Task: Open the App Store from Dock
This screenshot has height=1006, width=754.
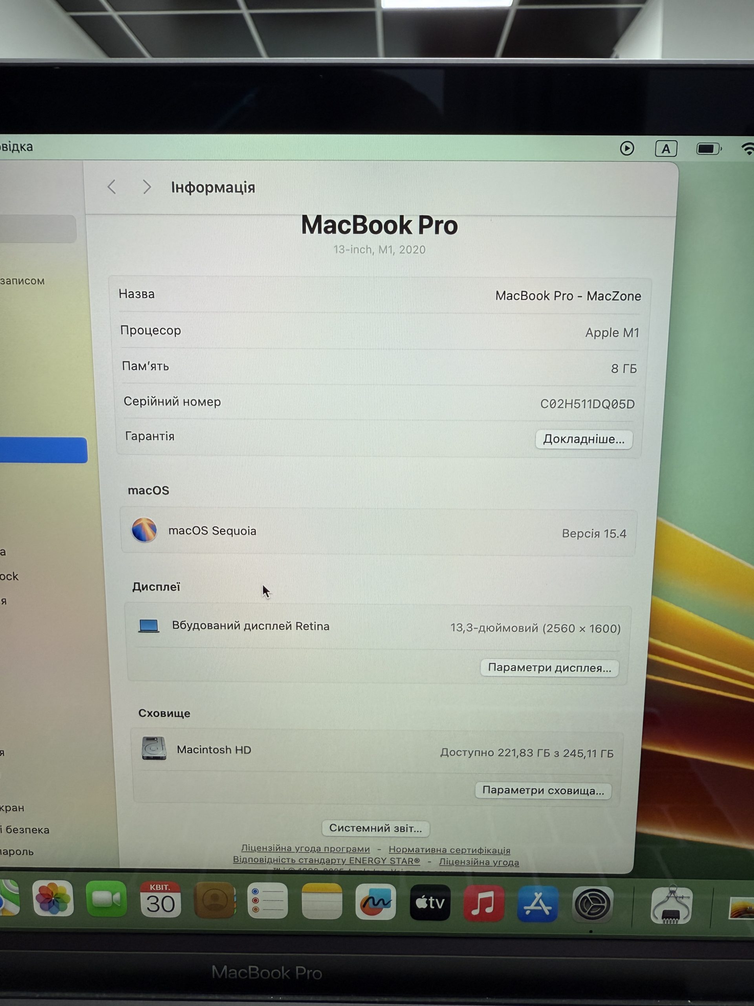Action: [538, 904]
